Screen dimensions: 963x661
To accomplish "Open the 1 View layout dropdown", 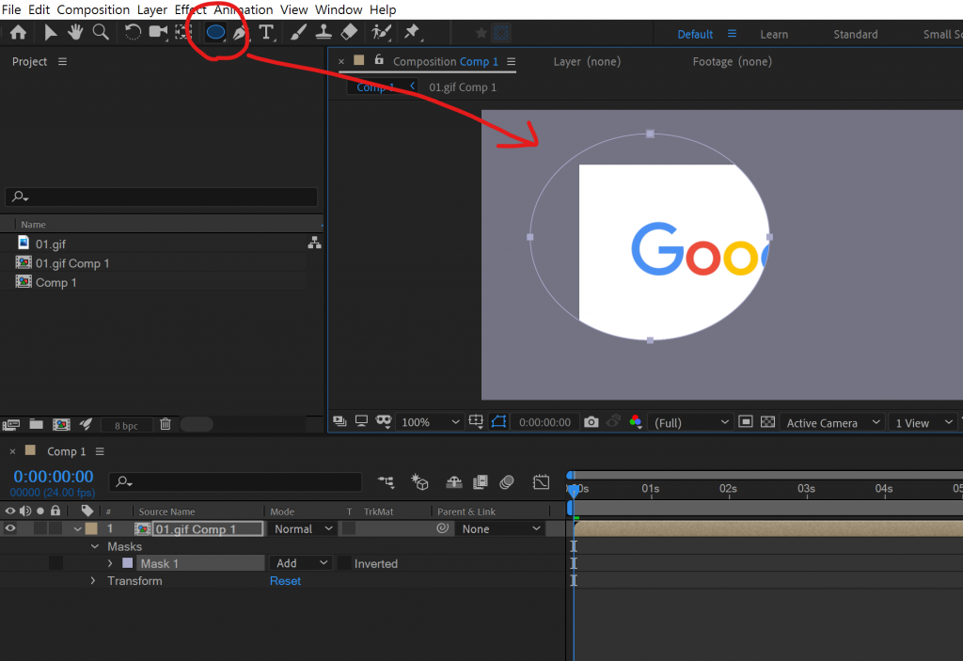I will (923, 423).
